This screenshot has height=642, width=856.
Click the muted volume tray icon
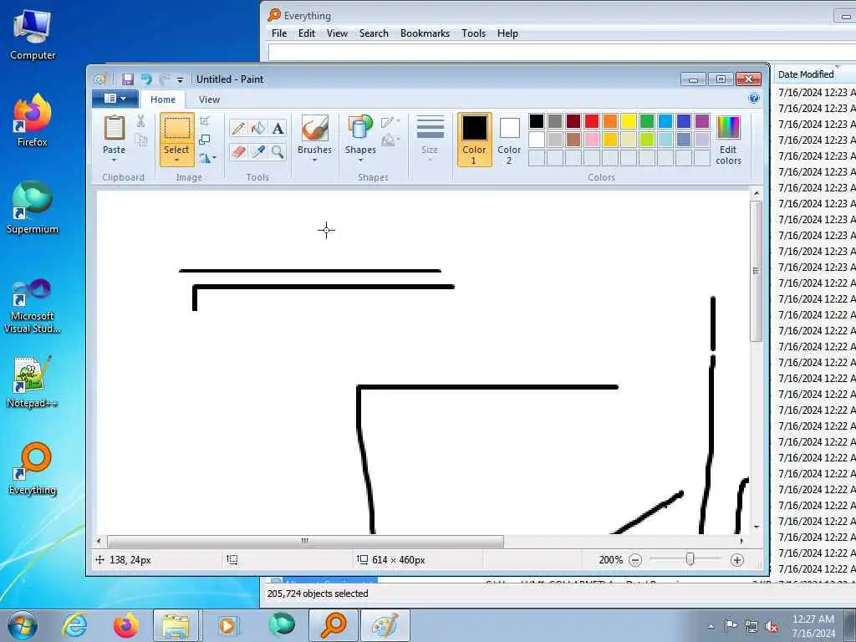point(772,627)
